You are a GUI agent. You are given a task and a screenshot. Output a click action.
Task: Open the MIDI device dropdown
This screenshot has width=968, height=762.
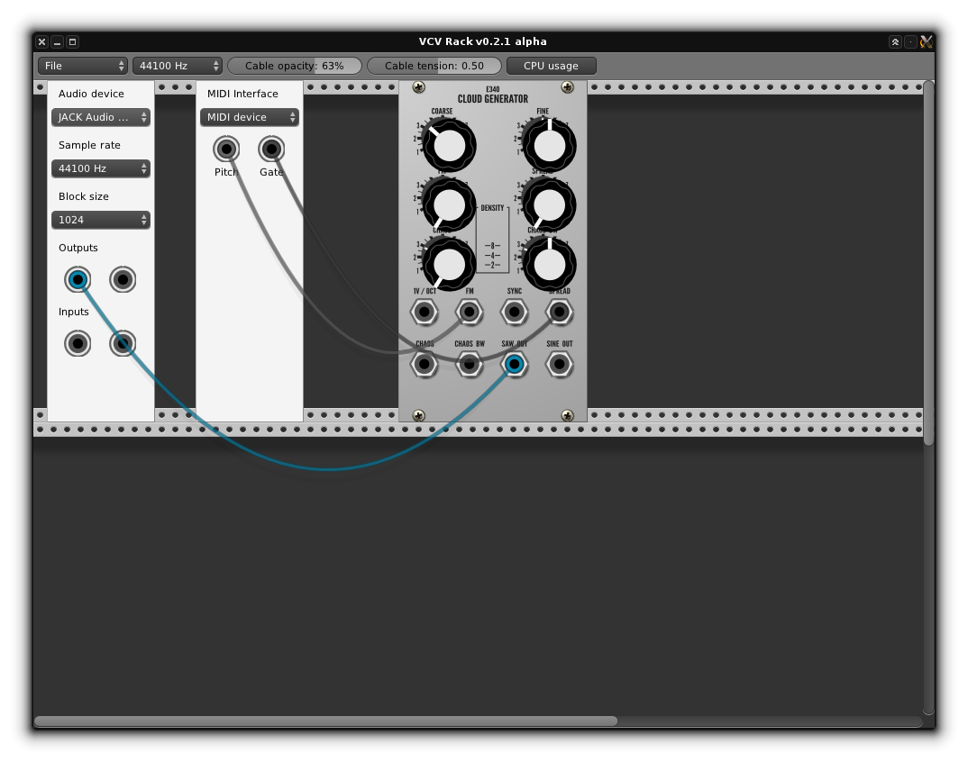point(250,117)
